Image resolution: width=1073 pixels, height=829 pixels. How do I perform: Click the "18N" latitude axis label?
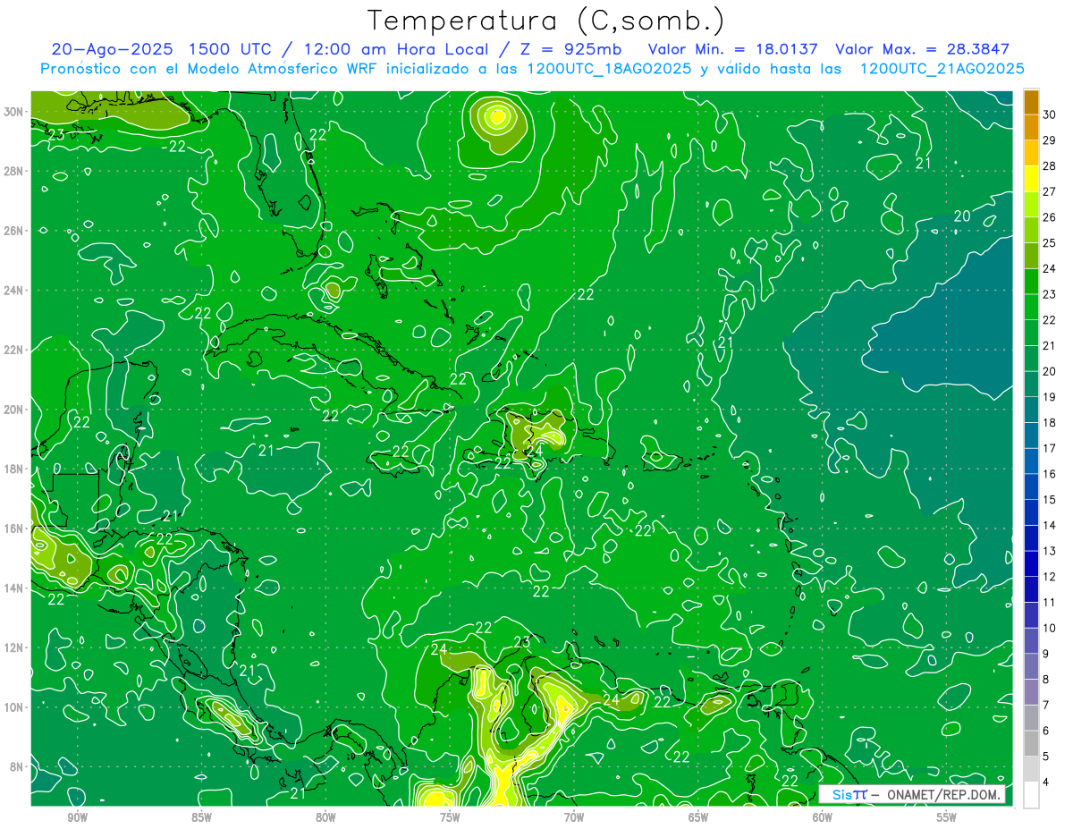click(x=13, y=469)
